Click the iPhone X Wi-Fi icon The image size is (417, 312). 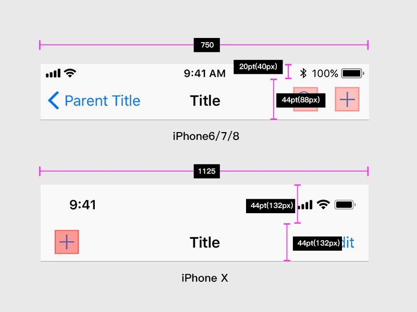(323, 205)
